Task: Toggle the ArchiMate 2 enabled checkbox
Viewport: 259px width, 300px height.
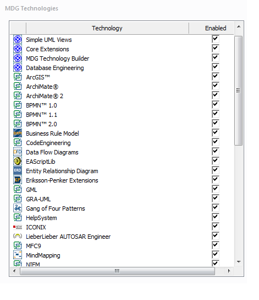Action: [x=216, y=95]
